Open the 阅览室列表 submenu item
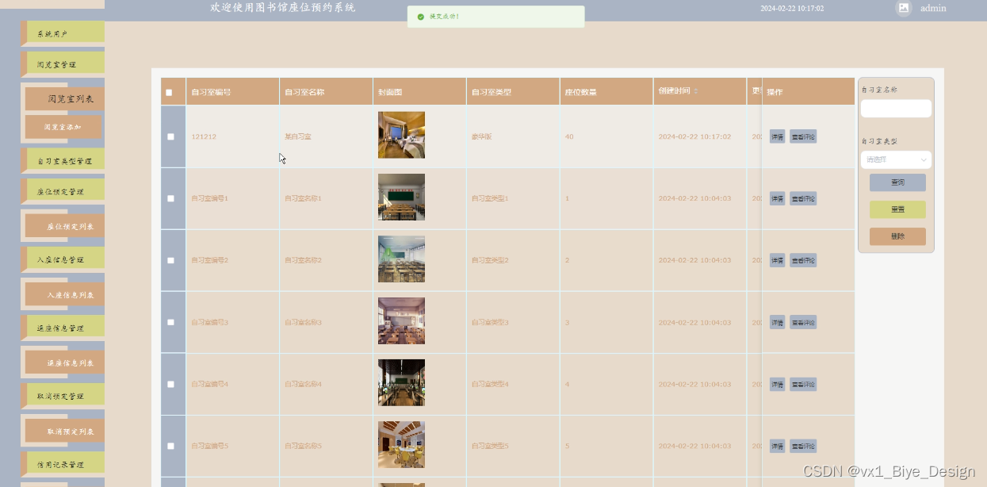 click(65, 99)
